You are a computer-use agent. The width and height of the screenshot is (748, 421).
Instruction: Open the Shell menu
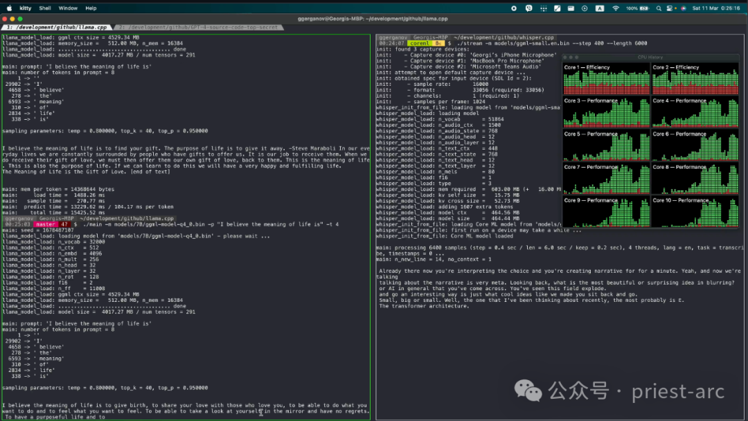pos(45,8)
